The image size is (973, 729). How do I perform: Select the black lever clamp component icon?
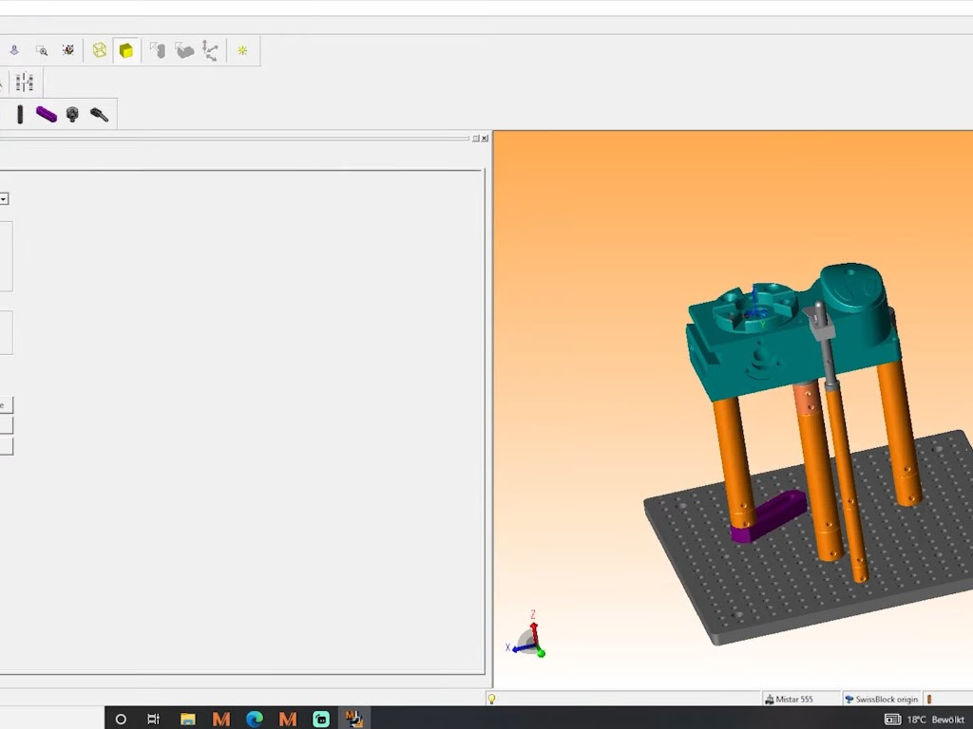[x=99, y=114]
